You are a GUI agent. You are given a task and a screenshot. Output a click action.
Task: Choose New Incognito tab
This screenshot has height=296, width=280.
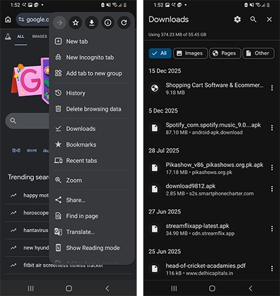[x=92, y=57]
